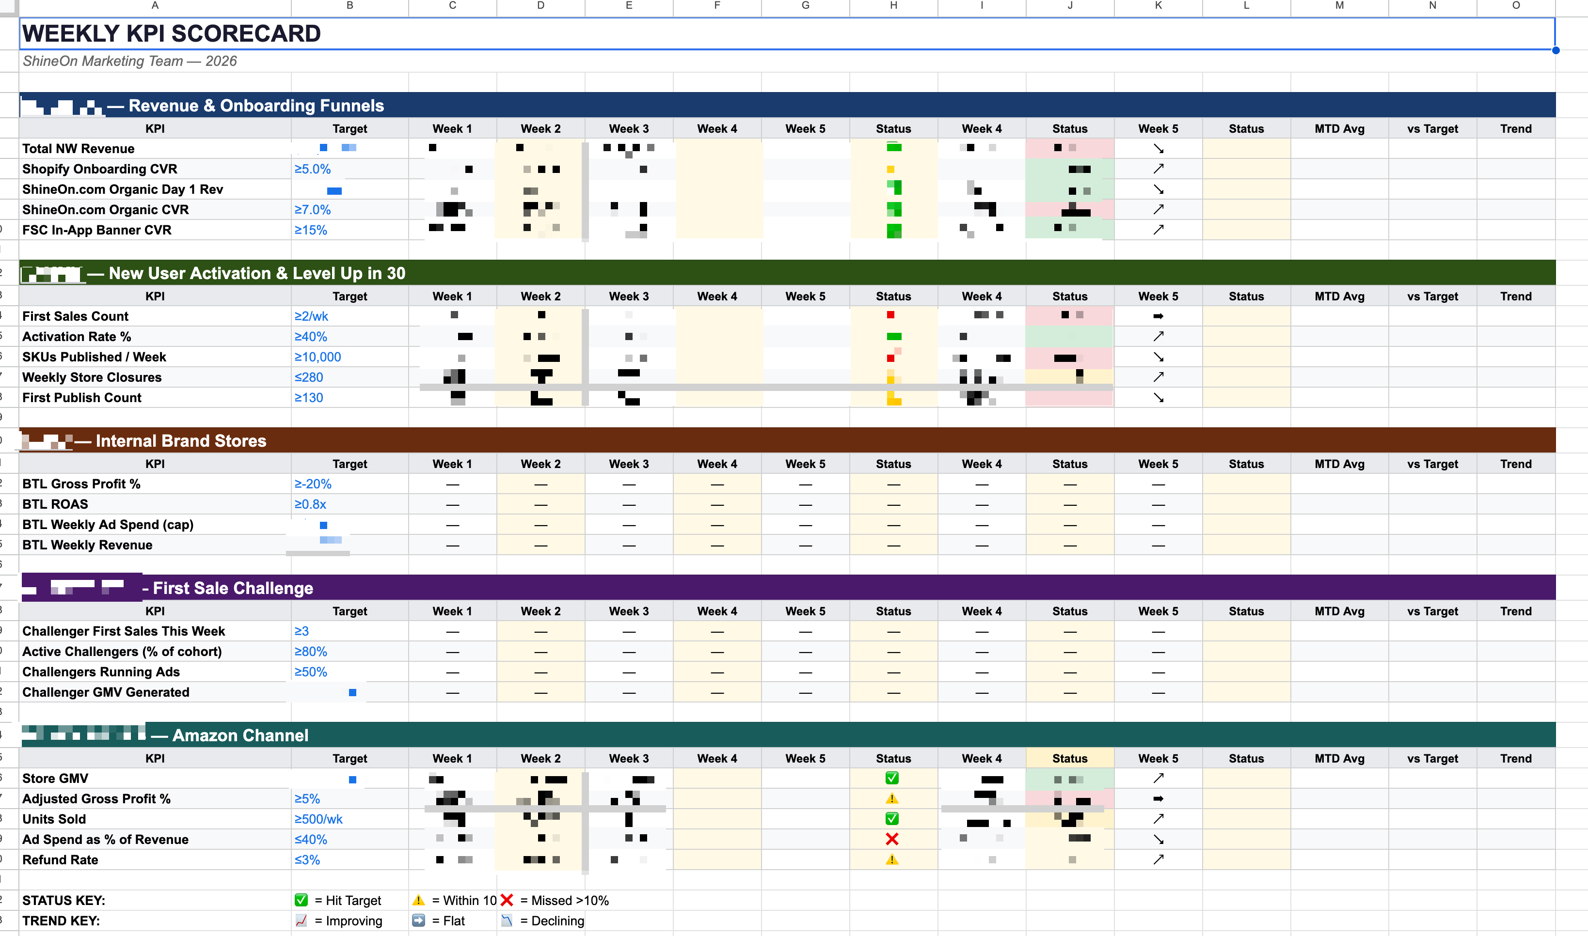Click the Amazon Channel section banner
The height and width of the screenshot is (936, 1588).
tap(240, 735)
